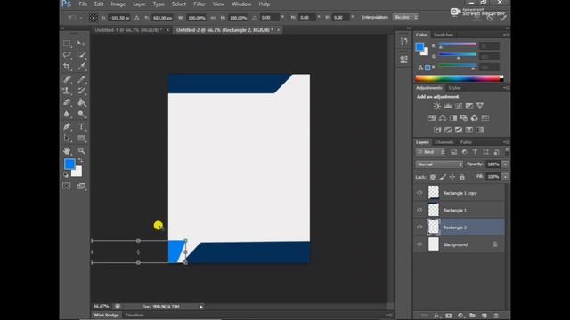This screenshot has height=320, width=570.
Task: Add Channel Mixer adjustment
Action: point(475,118)
